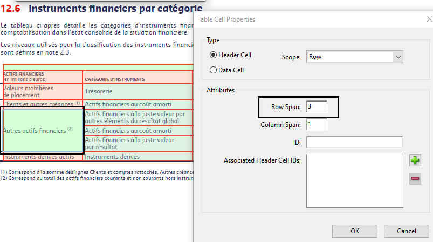Select the Header Cell radio button
433x242 pixels.
(x=214, y=55)
